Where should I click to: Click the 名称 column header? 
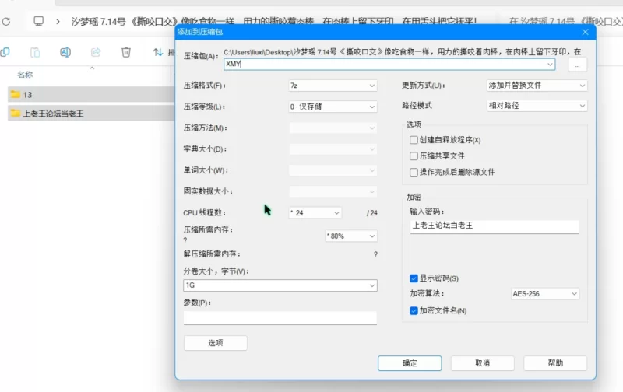(x=25, y=75)
